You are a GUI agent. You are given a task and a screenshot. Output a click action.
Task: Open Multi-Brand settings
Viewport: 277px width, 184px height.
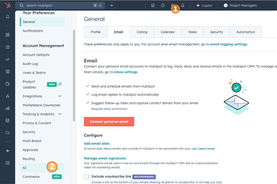coord(32,141)
